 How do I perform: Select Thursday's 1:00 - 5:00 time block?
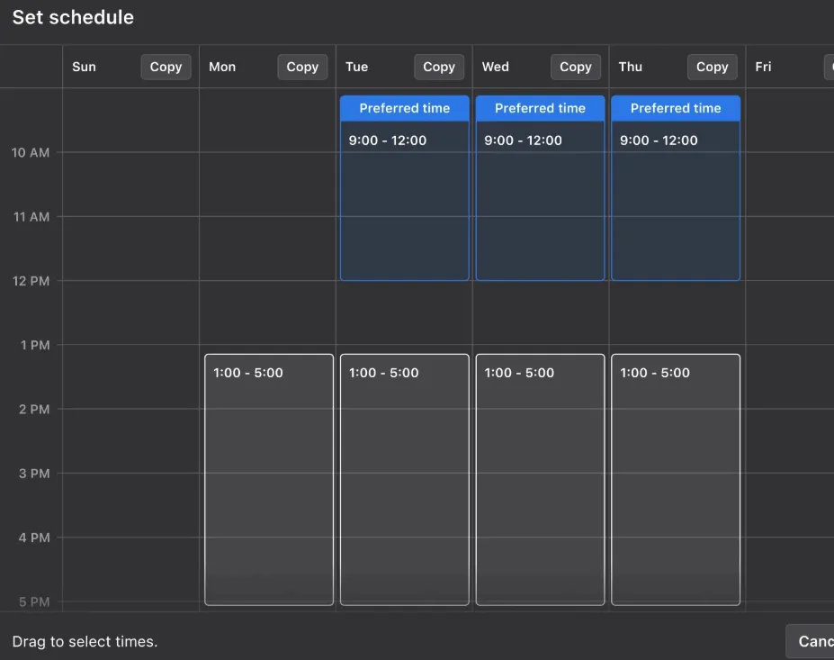coord(676,480)
